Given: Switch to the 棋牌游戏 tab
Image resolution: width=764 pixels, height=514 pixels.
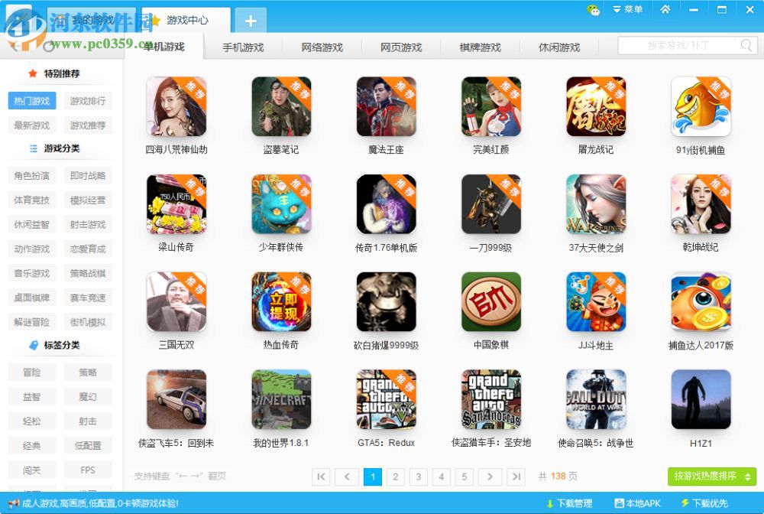Looking at the screenshot, I should click(x=480, y=47).
